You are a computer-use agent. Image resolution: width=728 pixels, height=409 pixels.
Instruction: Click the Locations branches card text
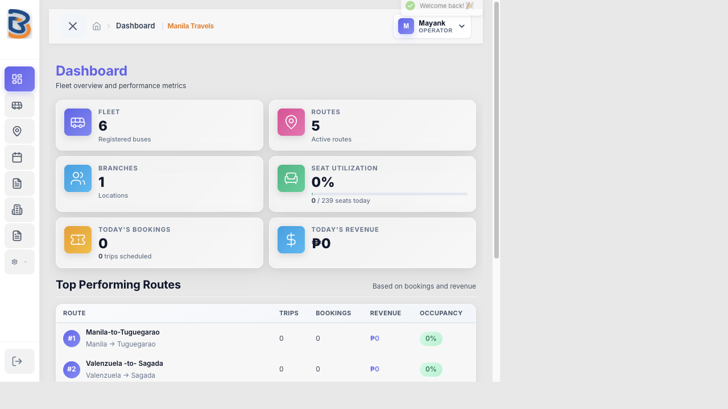click(113, 195)
